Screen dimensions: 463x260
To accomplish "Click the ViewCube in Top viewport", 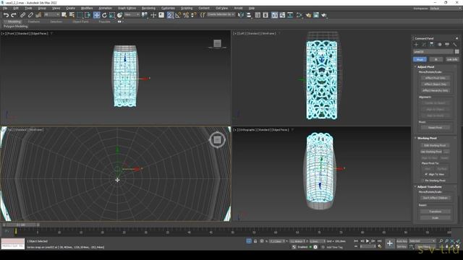I will pos(217,139).
